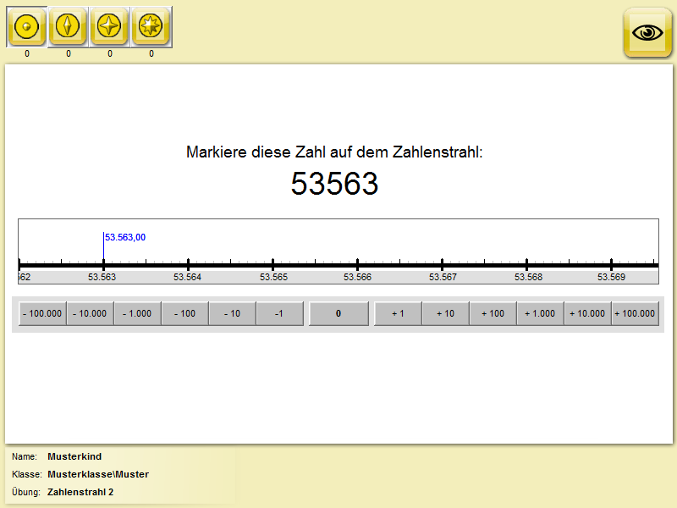The width and height of the screenshot is (677, 508).
Task: Add 1.000 using the "+ 1.000" button
Action: tap(540, 313)
